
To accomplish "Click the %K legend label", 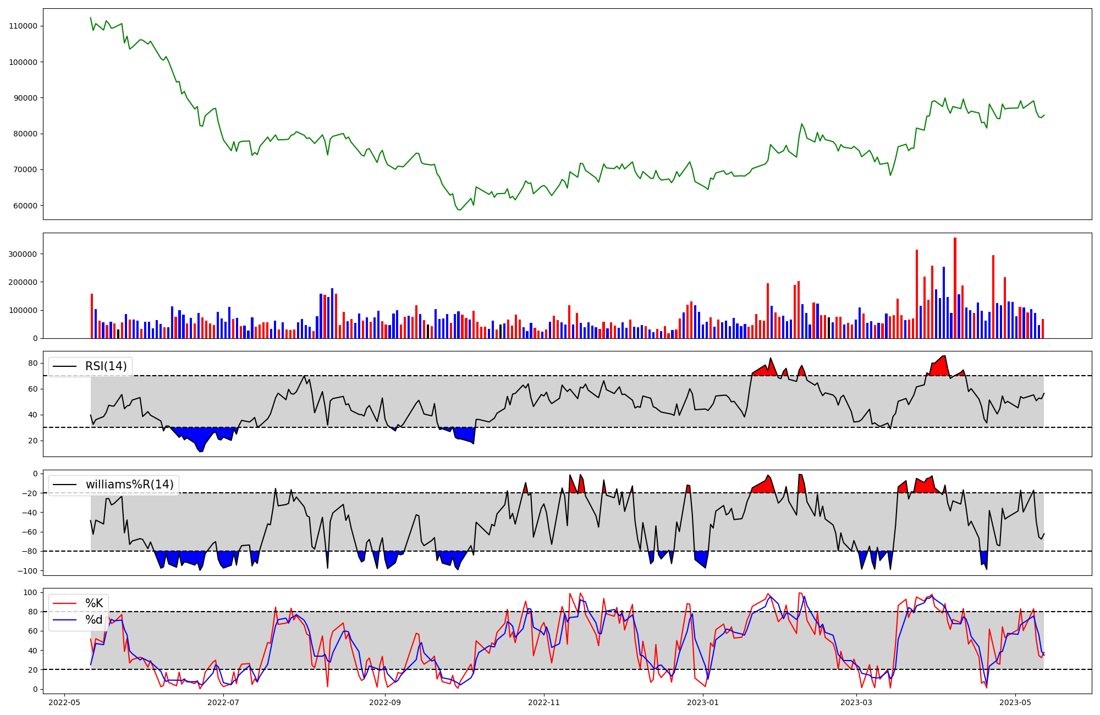I will 94,603.
